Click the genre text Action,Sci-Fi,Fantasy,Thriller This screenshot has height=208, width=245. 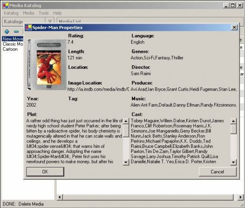pos(157,58)
